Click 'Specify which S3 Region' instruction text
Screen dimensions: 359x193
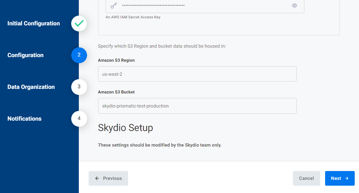pos(162,46)
